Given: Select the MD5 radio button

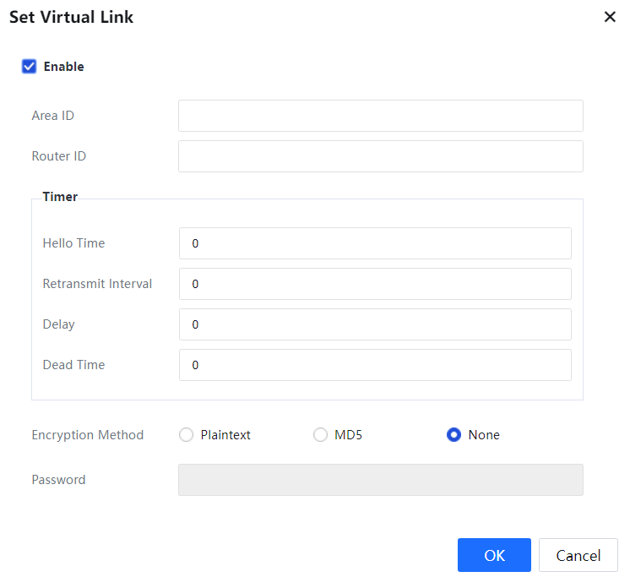Looking at the screenshot, I should coord(320,435).
